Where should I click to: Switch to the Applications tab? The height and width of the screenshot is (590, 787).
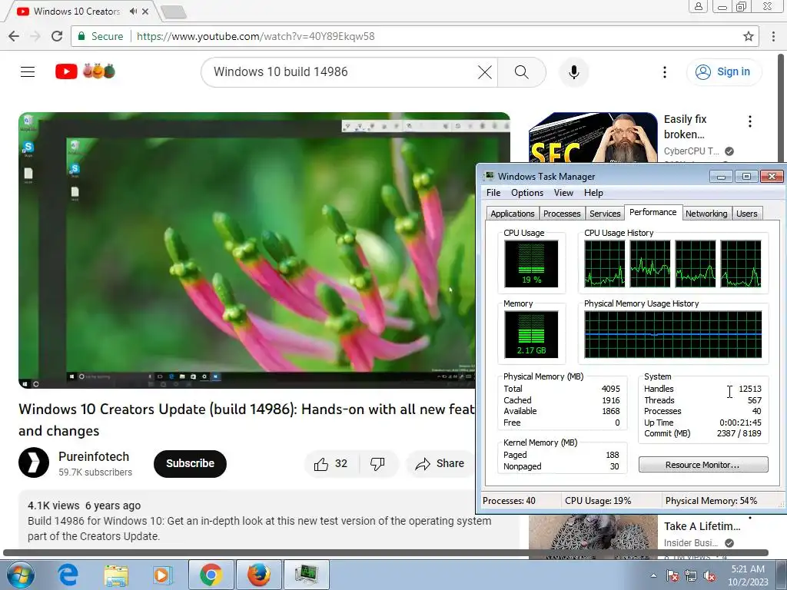click(x=513, y=214)
